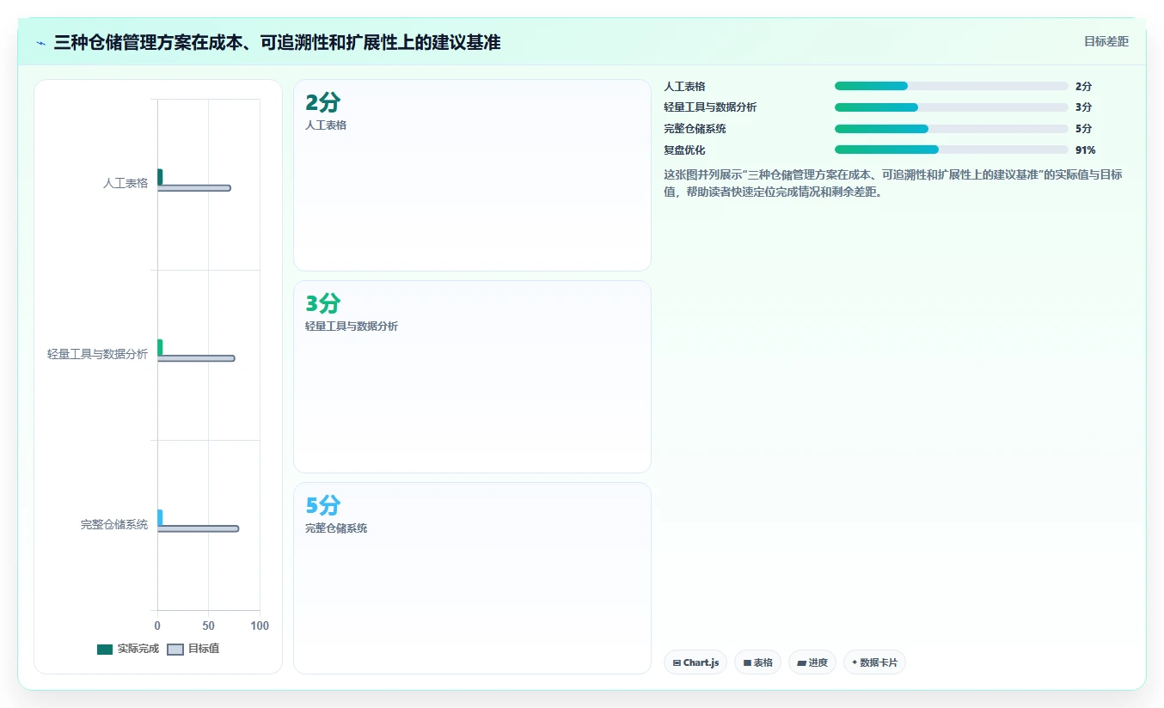1164x708 pixels.
Task: Select the 3分 轻量工具与数据分析 data card
Action: (472, 376)
